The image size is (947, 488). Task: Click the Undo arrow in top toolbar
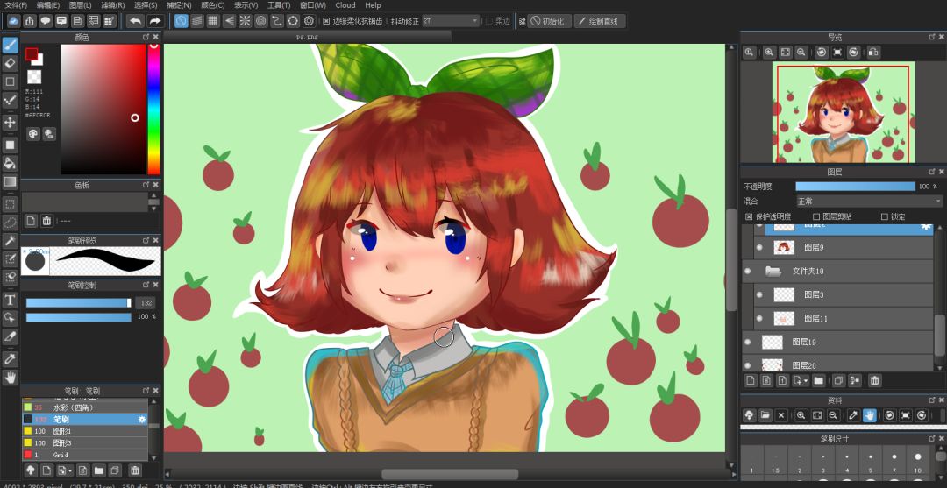[x=135, y=21]
